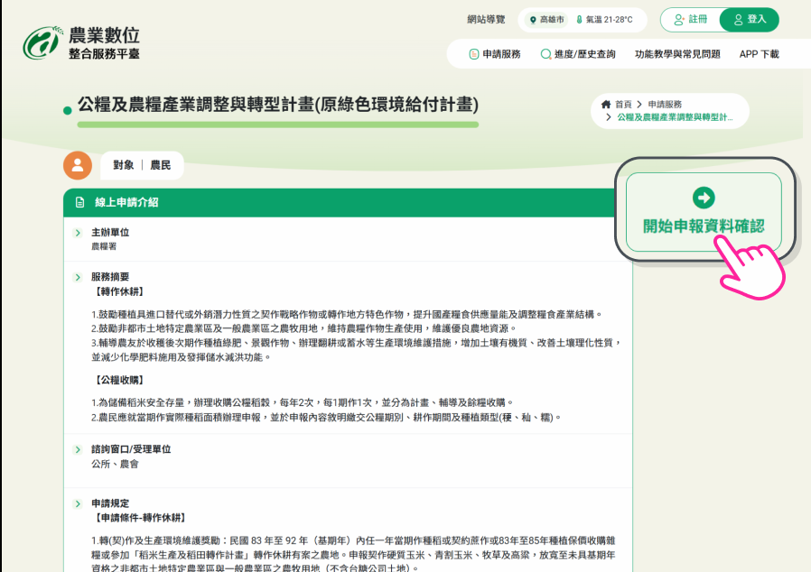The height and width of the screenshot is (572, 811).
Task: Go to 申請服務 in the breadcrumb
Action: pos(665,105)
